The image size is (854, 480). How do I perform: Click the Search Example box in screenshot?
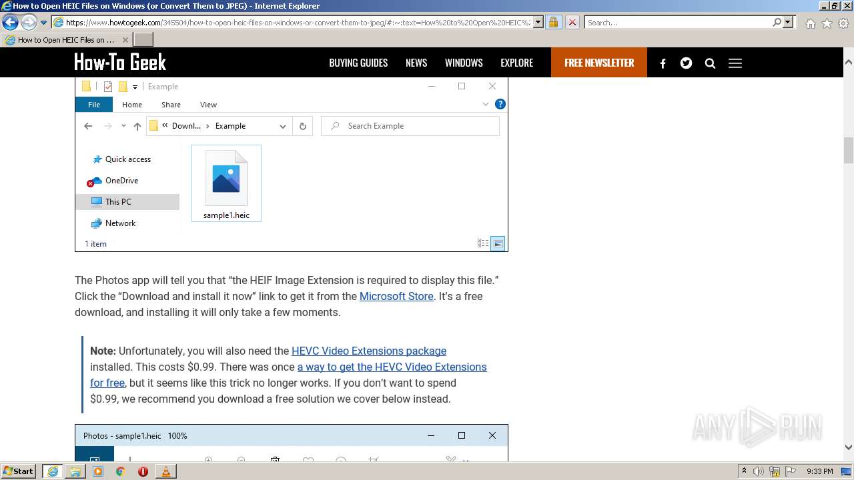(410, 126)
